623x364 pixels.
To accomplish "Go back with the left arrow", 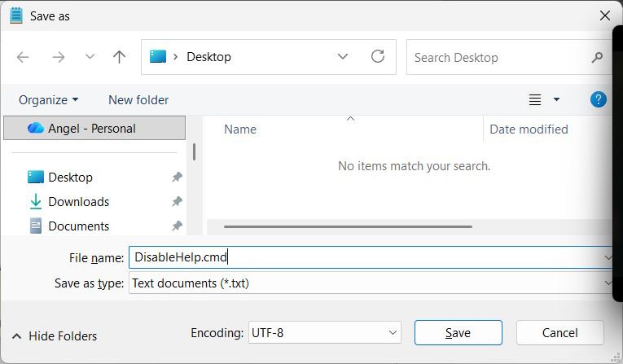I will (23, 57).
